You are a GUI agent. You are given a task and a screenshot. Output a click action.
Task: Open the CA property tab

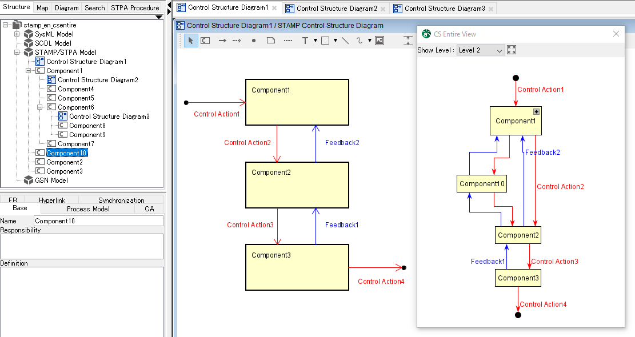[149, 208]
